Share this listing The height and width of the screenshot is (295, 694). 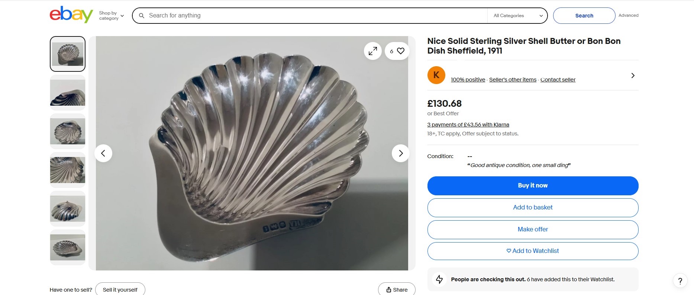tap(397, 289)
